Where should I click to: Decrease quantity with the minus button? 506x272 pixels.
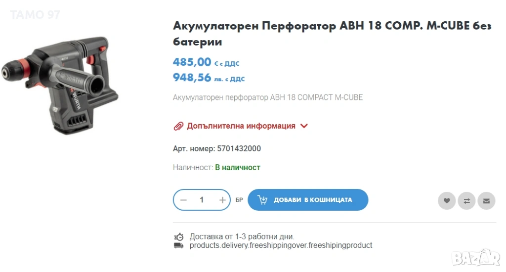click(x=183, y=200)
